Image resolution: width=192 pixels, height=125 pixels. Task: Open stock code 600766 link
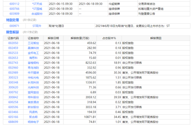[x=14, y=9]
